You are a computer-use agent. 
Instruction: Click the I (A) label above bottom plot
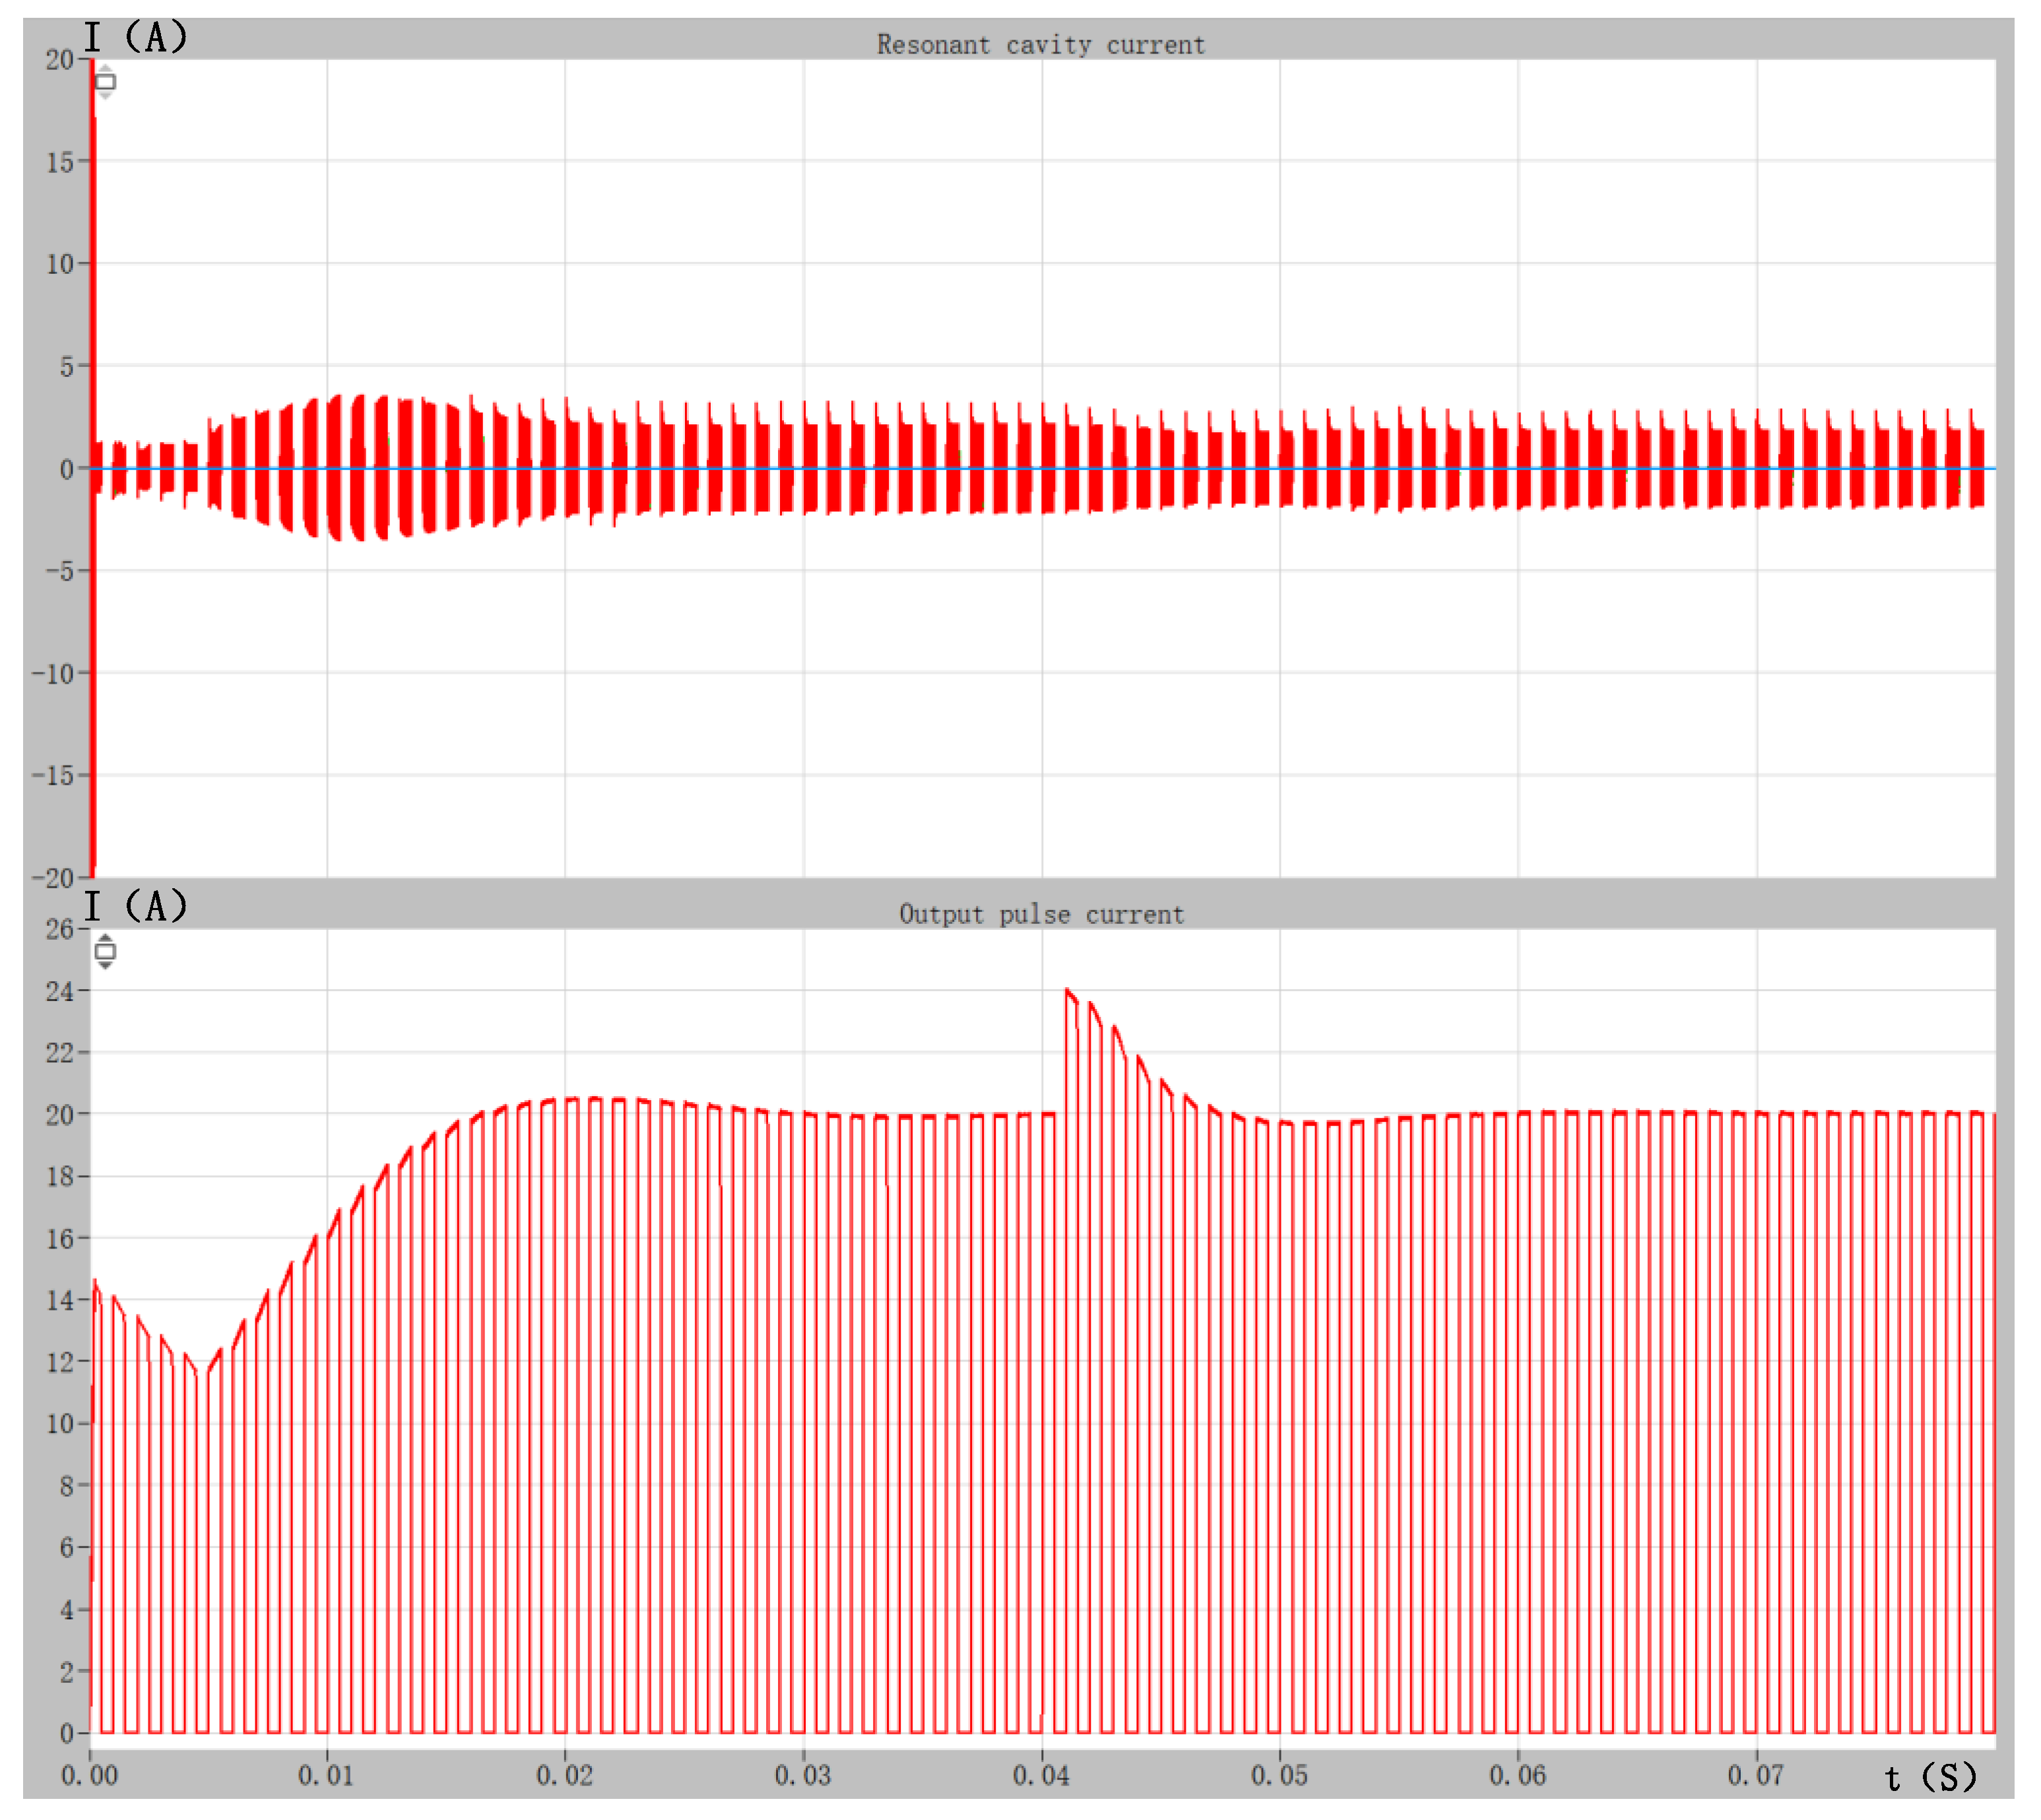pos(135,906)
